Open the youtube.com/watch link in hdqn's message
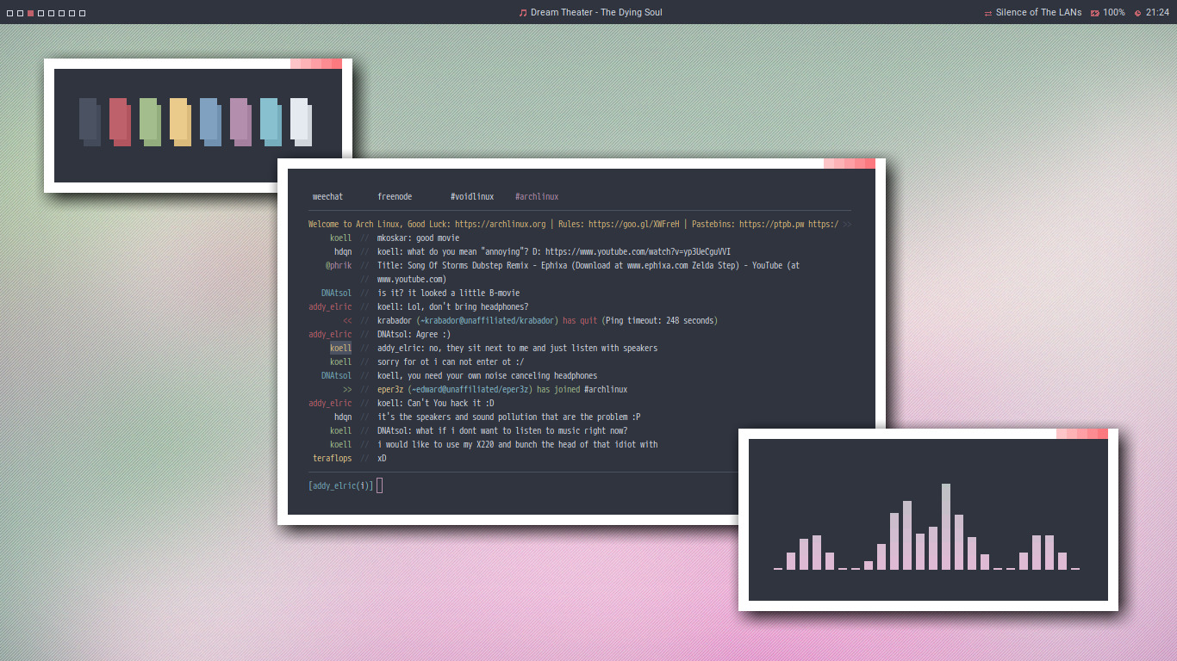This screenshot has height=661, width=1177. click(638, 251)
